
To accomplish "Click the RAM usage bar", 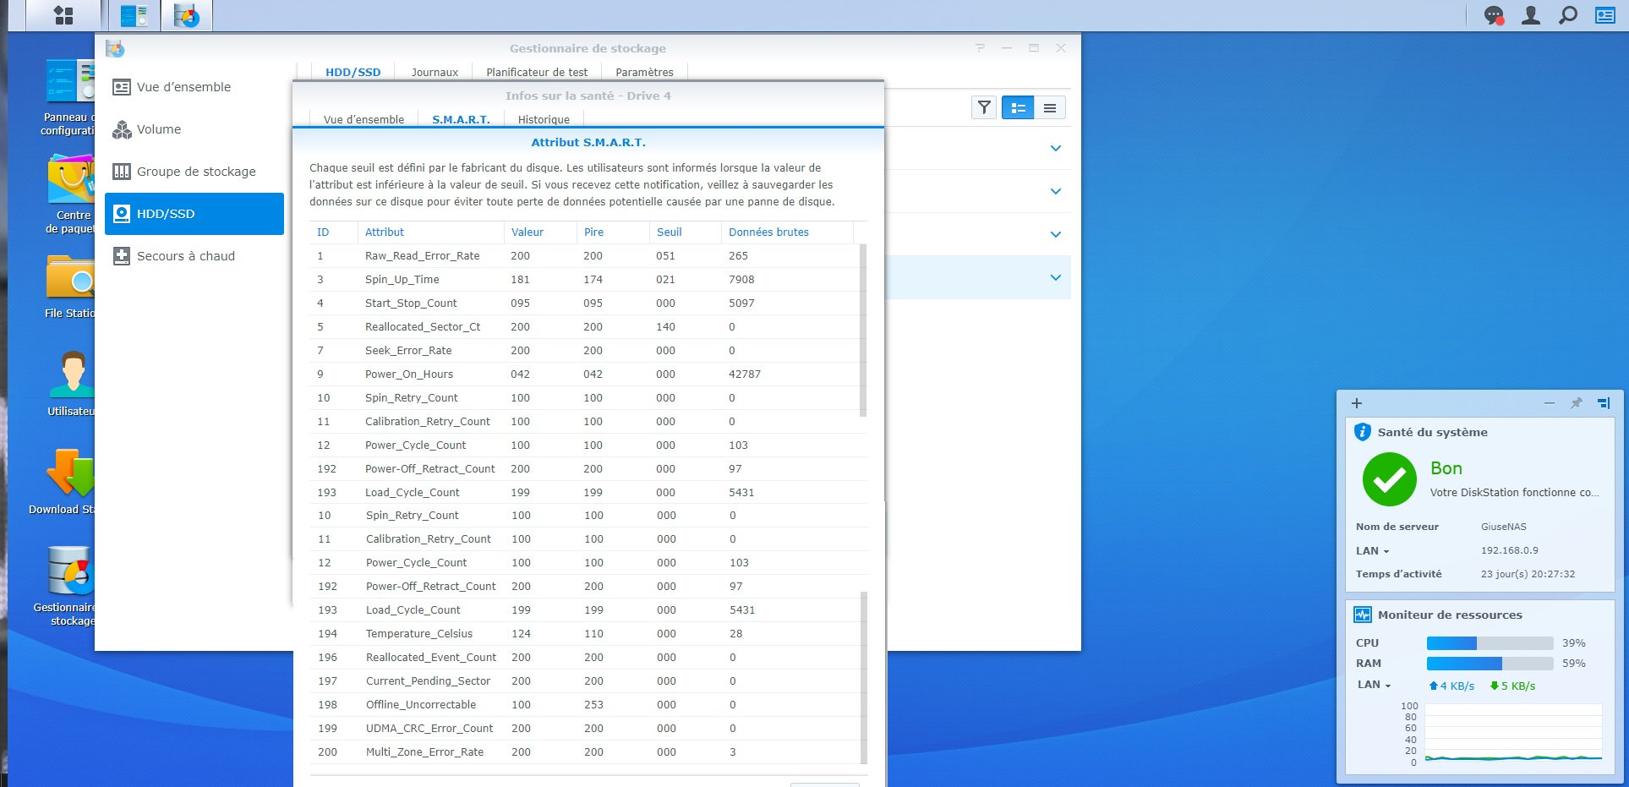I will 1490,664.
